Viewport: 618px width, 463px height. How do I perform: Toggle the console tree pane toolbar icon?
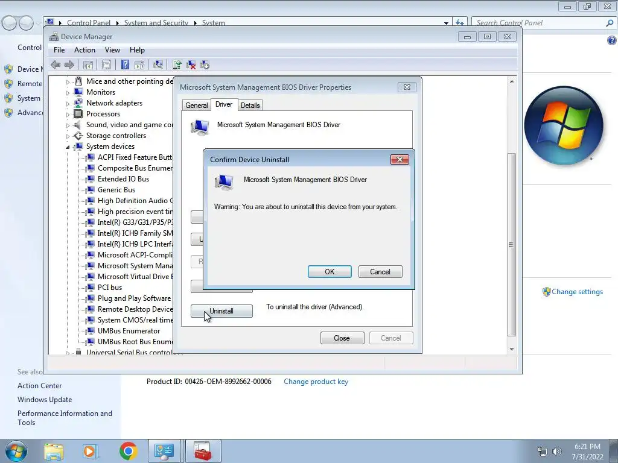tap(88, 65)
